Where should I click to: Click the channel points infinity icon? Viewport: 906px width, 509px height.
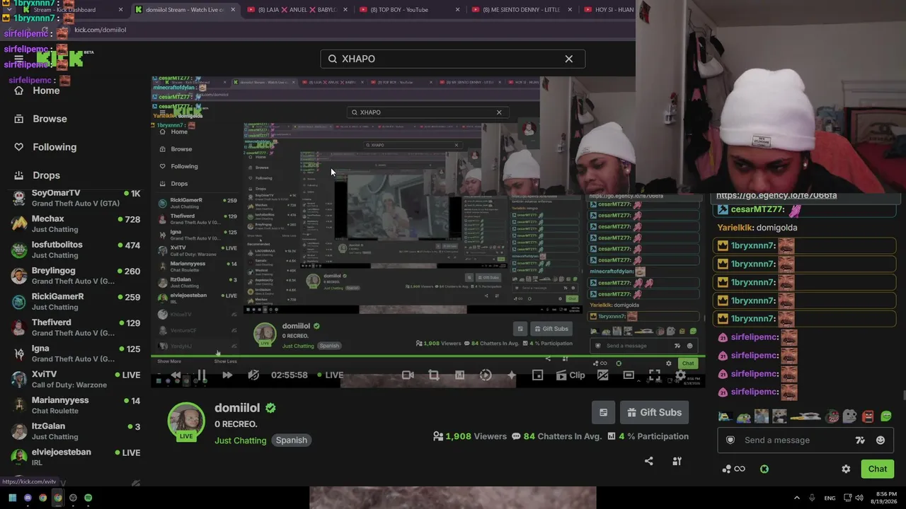pyautogui.click(x=733, y=469)
